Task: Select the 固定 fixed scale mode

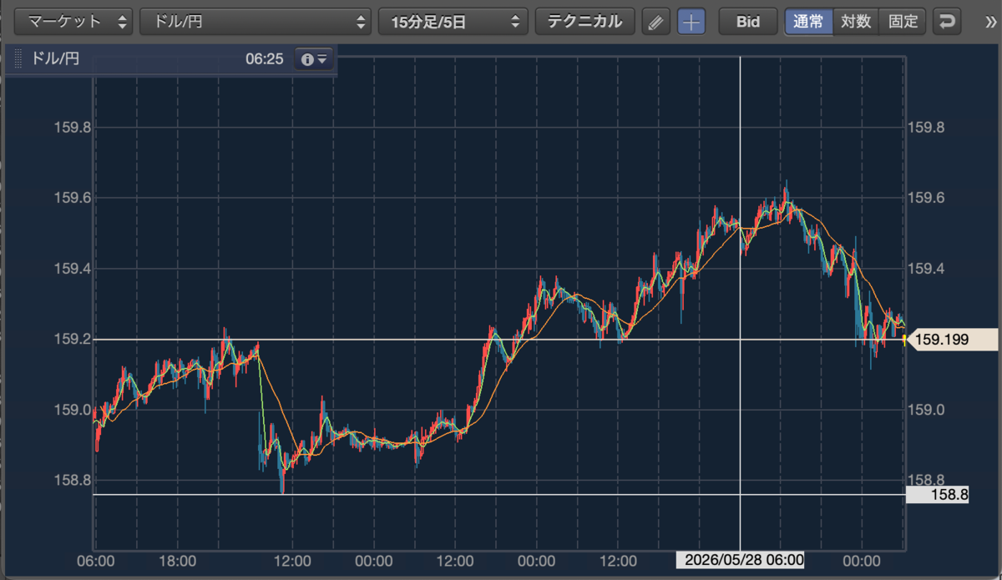Action: pos(903,22)
